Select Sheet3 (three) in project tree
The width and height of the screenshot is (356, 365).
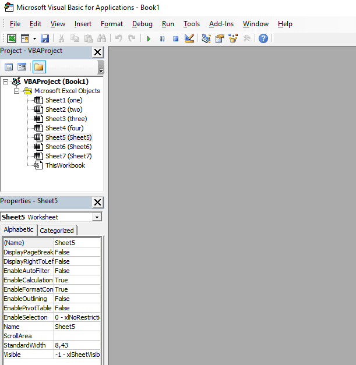(66, 119)
